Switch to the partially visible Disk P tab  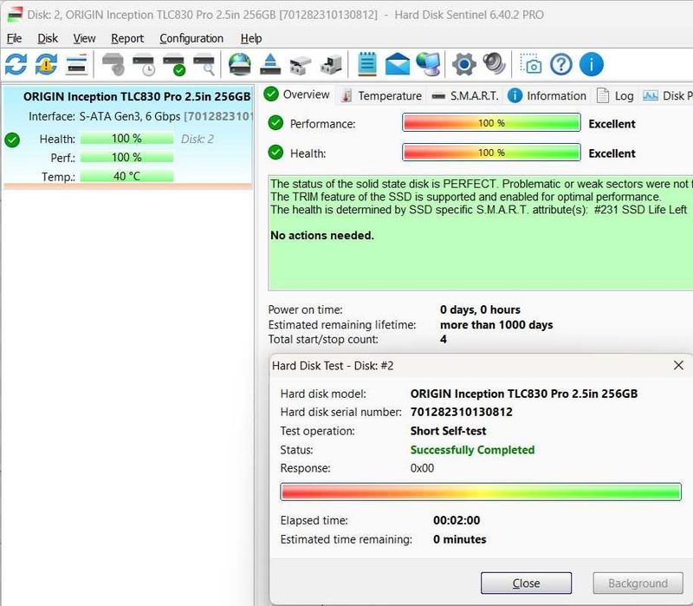tap(667, 95)
